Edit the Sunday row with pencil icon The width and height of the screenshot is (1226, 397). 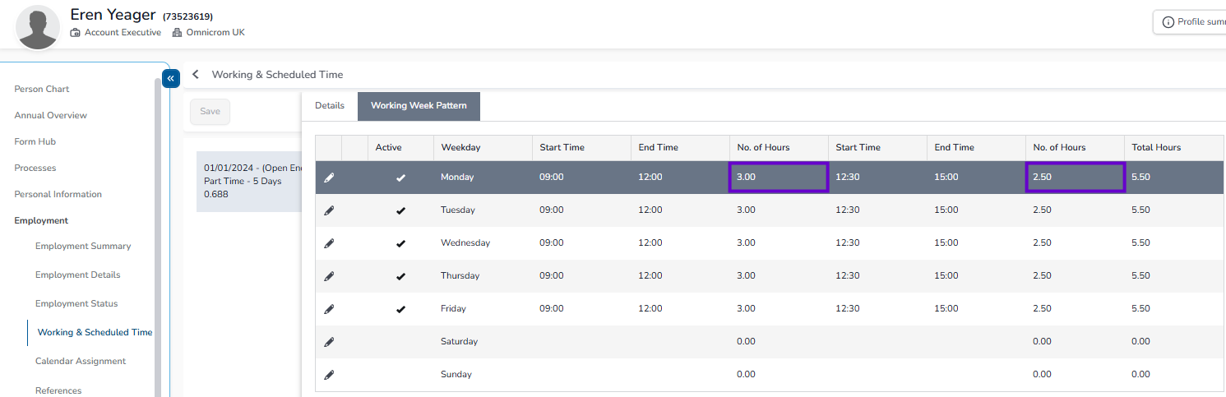(329, 375)
